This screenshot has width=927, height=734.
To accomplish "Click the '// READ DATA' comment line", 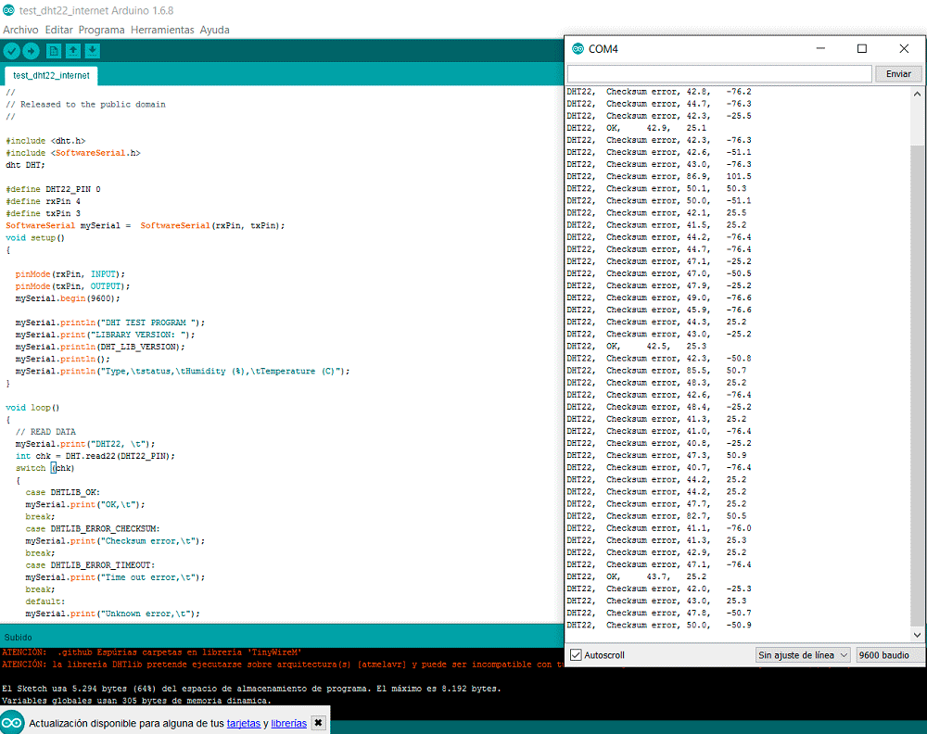I will [45, 432].
